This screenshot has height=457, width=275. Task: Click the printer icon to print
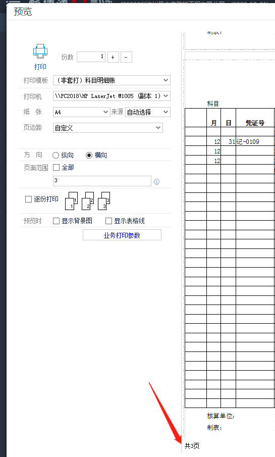[x=40, y=52]
